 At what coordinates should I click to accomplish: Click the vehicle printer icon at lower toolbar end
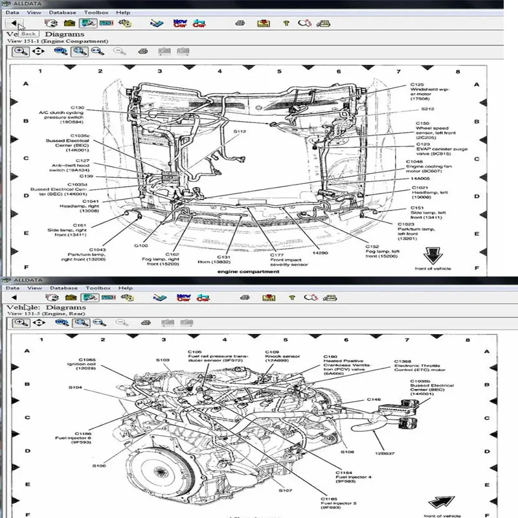tap(330, 298)
